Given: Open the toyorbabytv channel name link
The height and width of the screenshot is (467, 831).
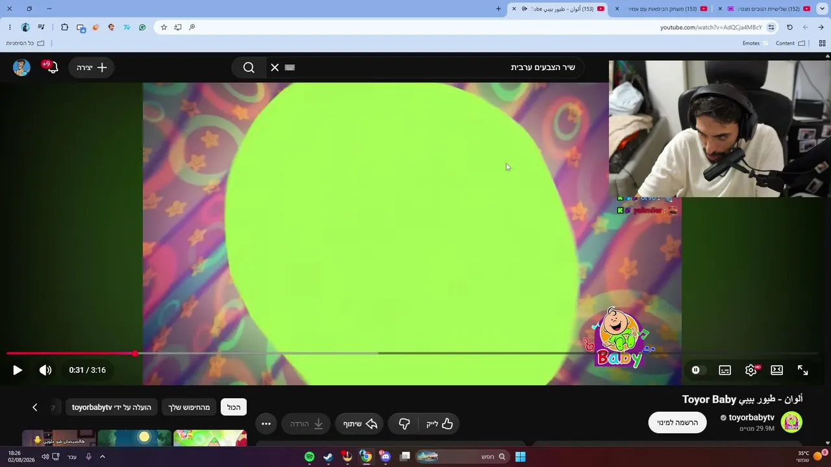Looking at the screenshot, I should [751, 418].
